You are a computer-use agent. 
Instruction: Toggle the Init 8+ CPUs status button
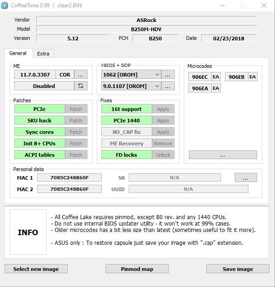click(x=39, y=143)
